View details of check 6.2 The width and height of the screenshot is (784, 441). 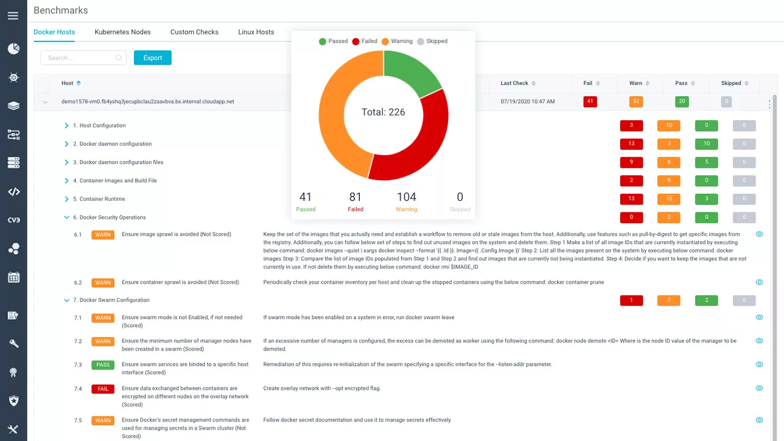(759, 282)
